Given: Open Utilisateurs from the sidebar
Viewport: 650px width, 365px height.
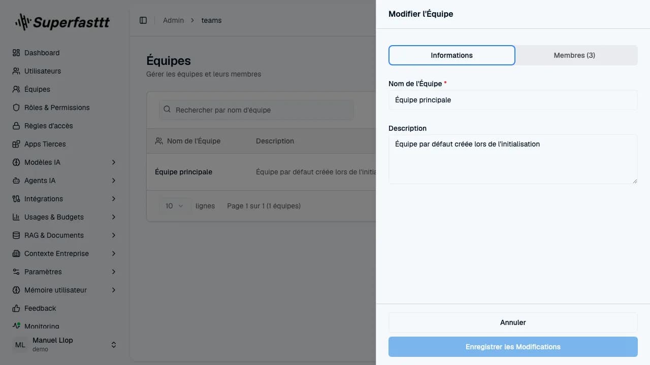Looking at the screenshot, I should coord(43,71).
